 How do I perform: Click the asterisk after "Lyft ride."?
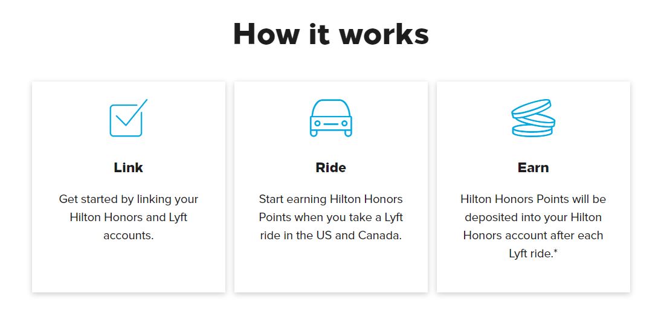(x=555, y=253)
